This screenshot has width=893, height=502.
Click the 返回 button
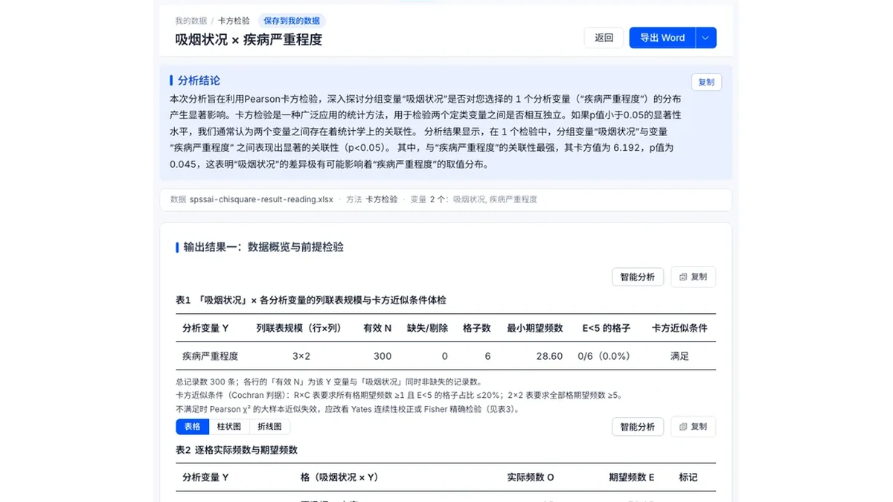click(x=604, y=38)
